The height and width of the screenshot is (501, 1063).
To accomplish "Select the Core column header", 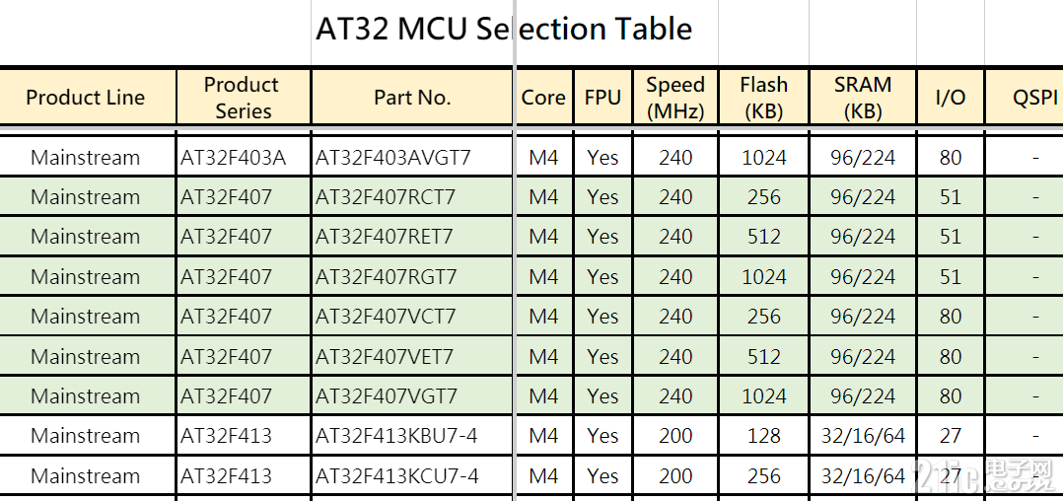I will (x=543, y=97).
